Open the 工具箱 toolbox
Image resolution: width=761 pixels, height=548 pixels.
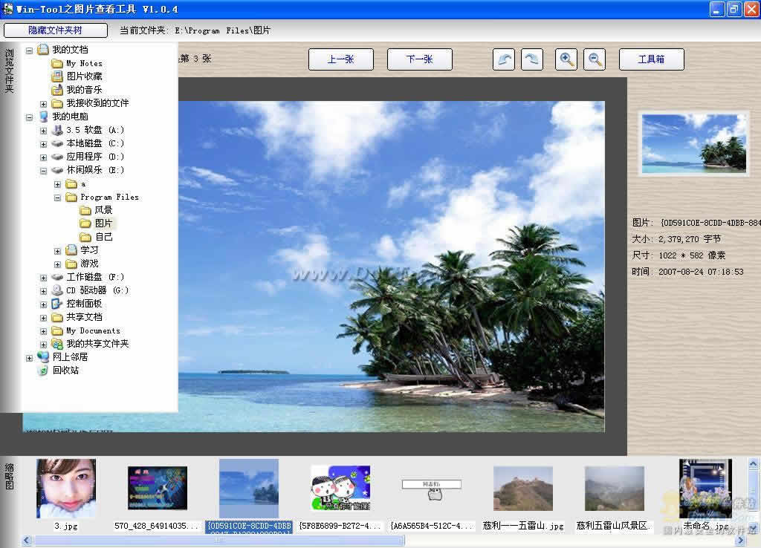coord(651,59)
